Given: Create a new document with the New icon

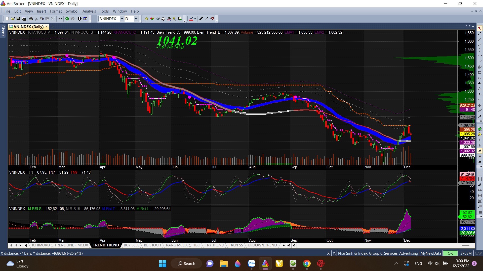Looking at the screenshot, I should pos(7,19).
